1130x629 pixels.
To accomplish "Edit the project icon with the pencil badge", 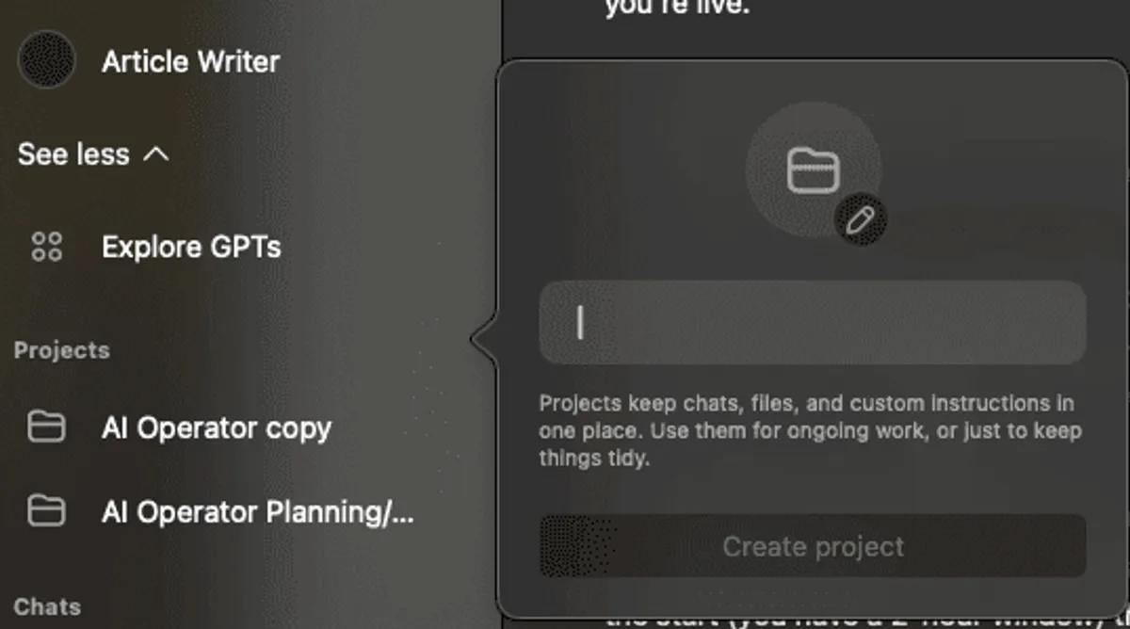I will pyautogui.click(x=861, y=221).
